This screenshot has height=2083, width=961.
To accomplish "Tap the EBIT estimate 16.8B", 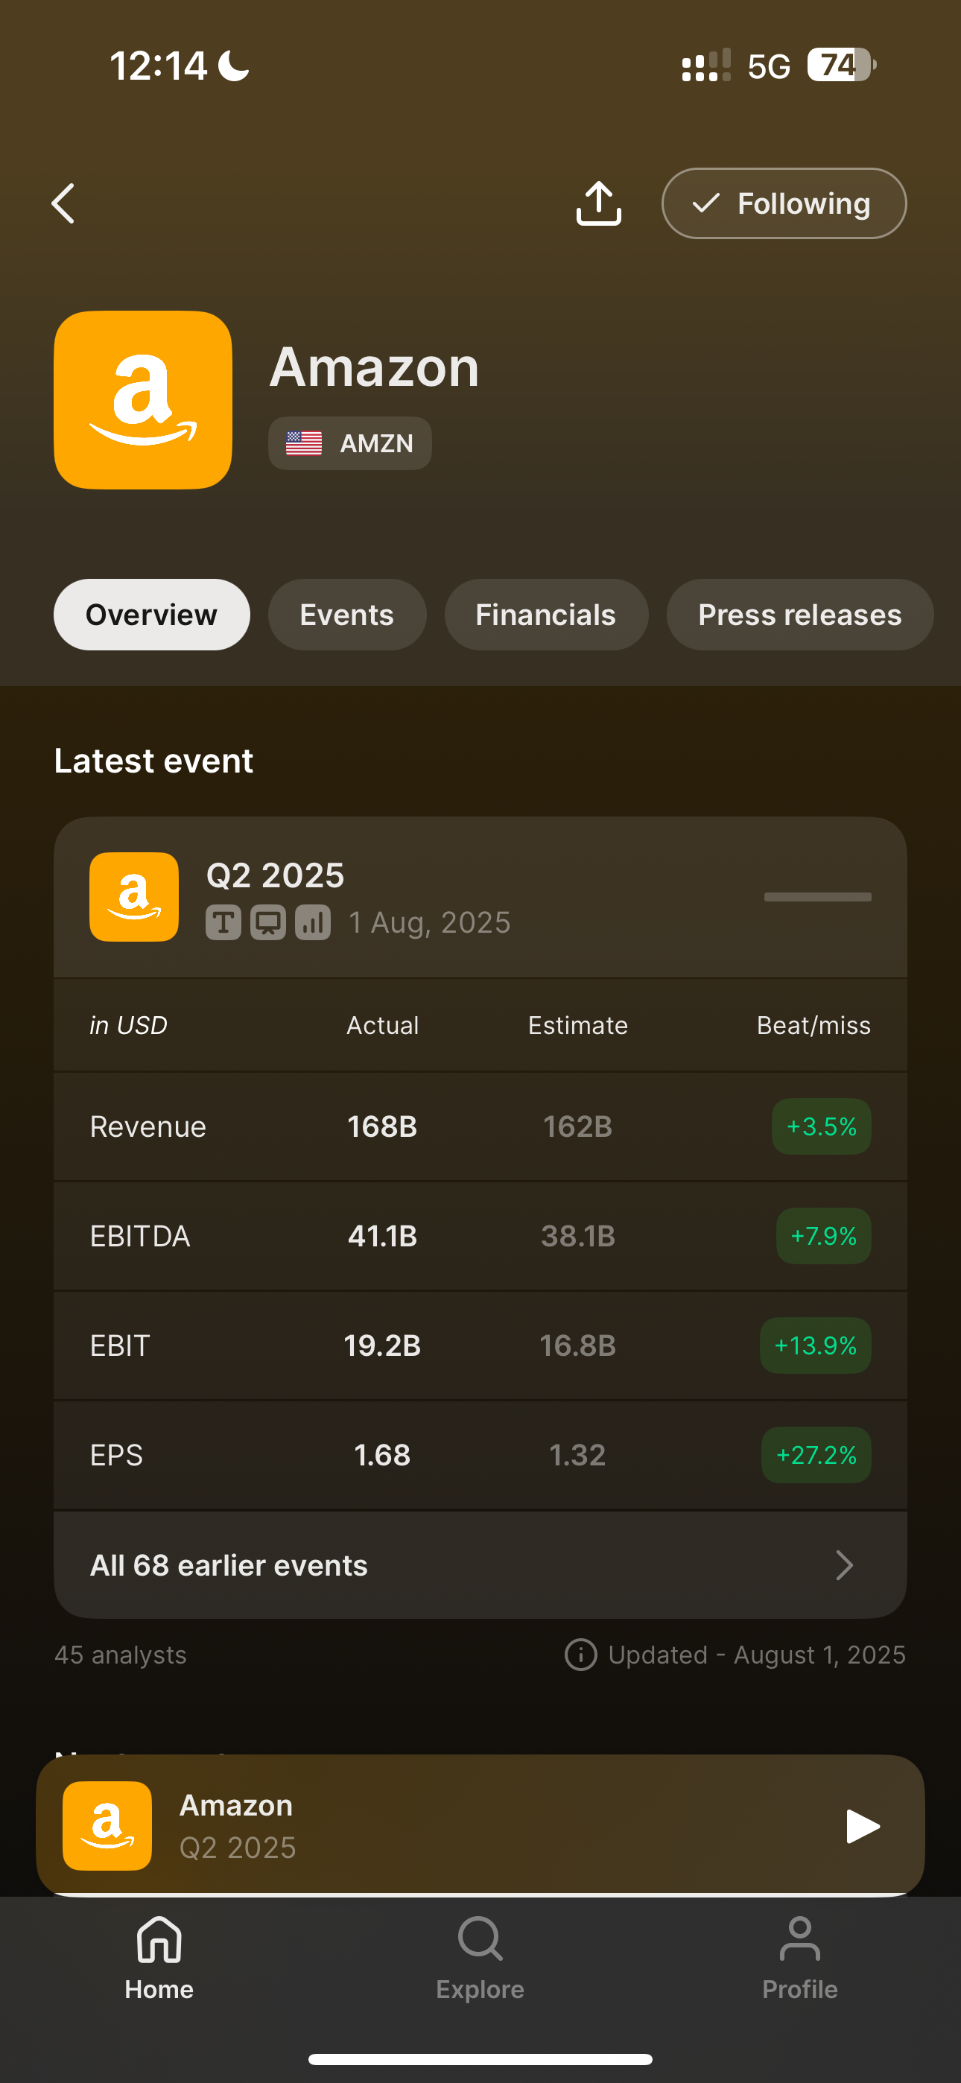I will tap(577, 1345).
